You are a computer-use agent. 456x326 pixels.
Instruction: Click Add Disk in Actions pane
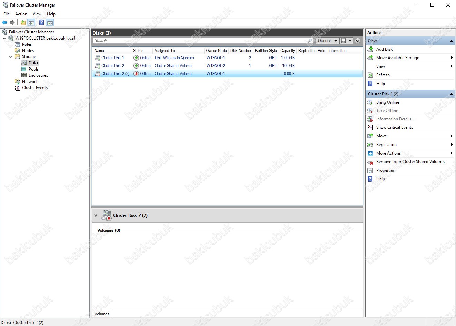384,49
